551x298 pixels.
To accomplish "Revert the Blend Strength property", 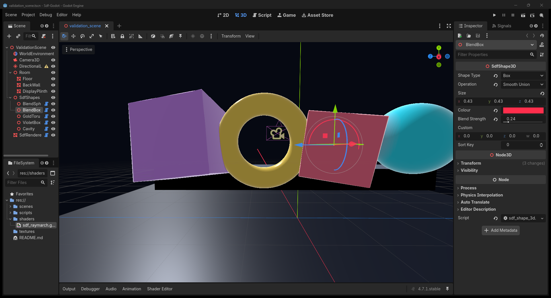I will [496, 119].
